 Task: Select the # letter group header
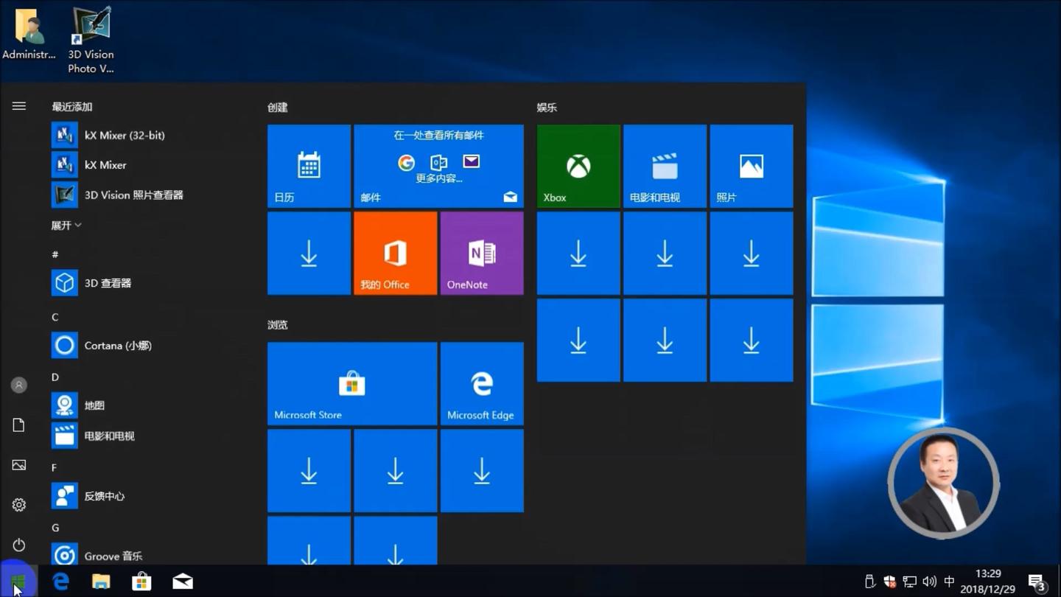pyautogui.click(x=55, y=254)
